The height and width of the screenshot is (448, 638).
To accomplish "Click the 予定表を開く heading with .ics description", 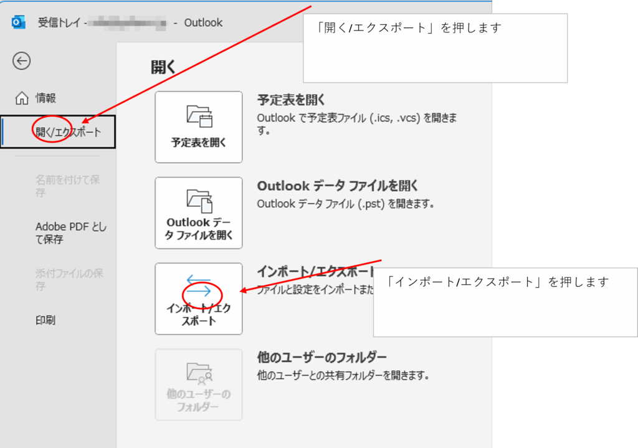I will (x=292, y=100).
